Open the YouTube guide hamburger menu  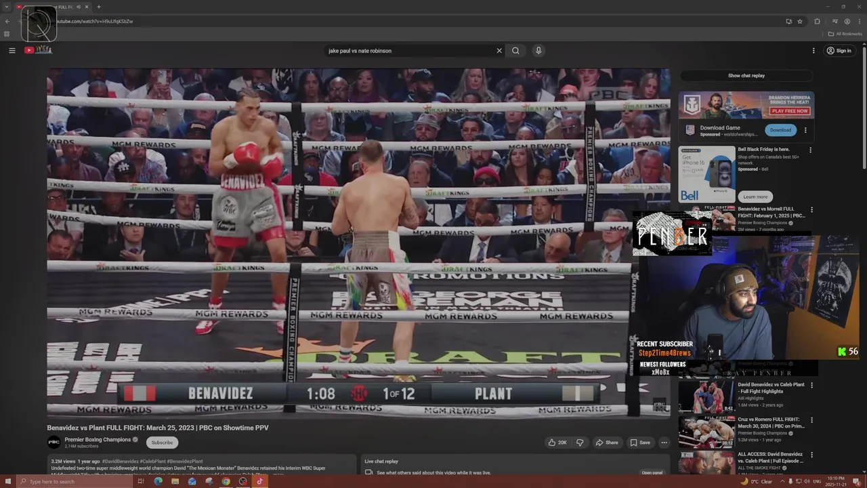(x=12, y=50)
